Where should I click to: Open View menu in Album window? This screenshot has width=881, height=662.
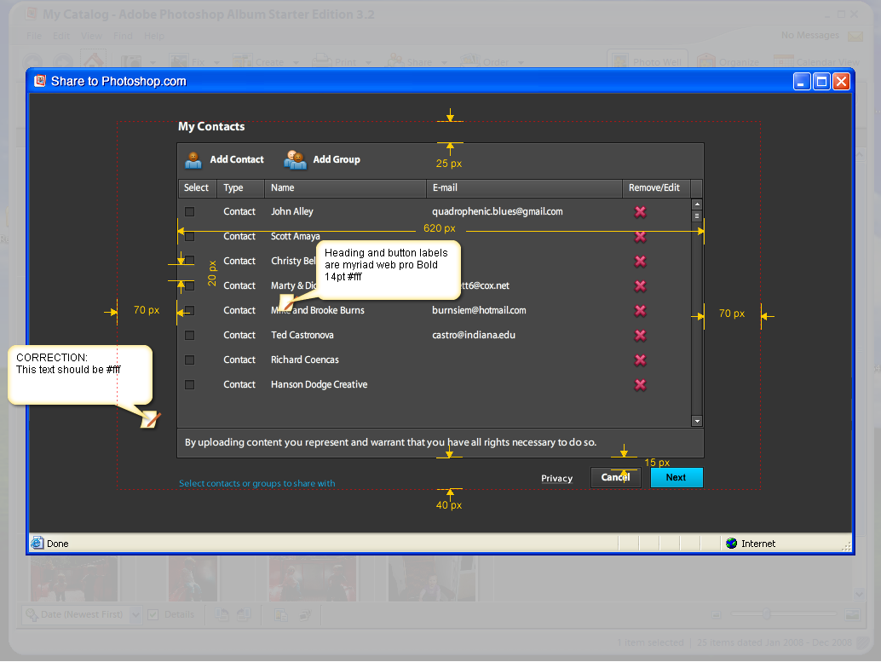[x=91, y=36]
